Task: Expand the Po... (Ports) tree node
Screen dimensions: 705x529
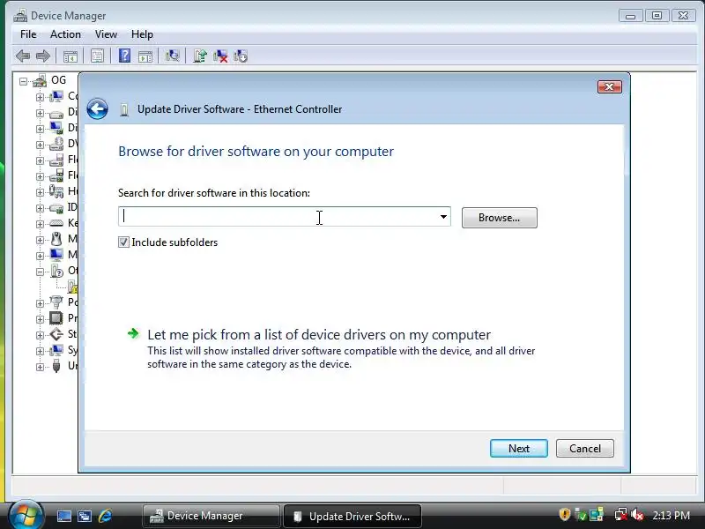Action: (x=40, y=303)
